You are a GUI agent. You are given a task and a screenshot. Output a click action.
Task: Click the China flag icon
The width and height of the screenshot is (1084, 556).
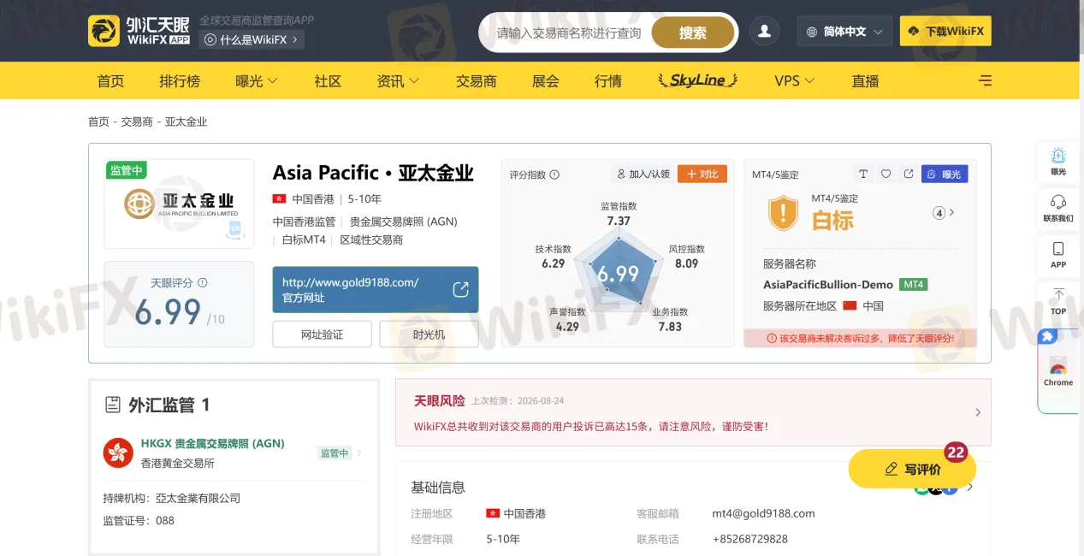click(850, 305)
